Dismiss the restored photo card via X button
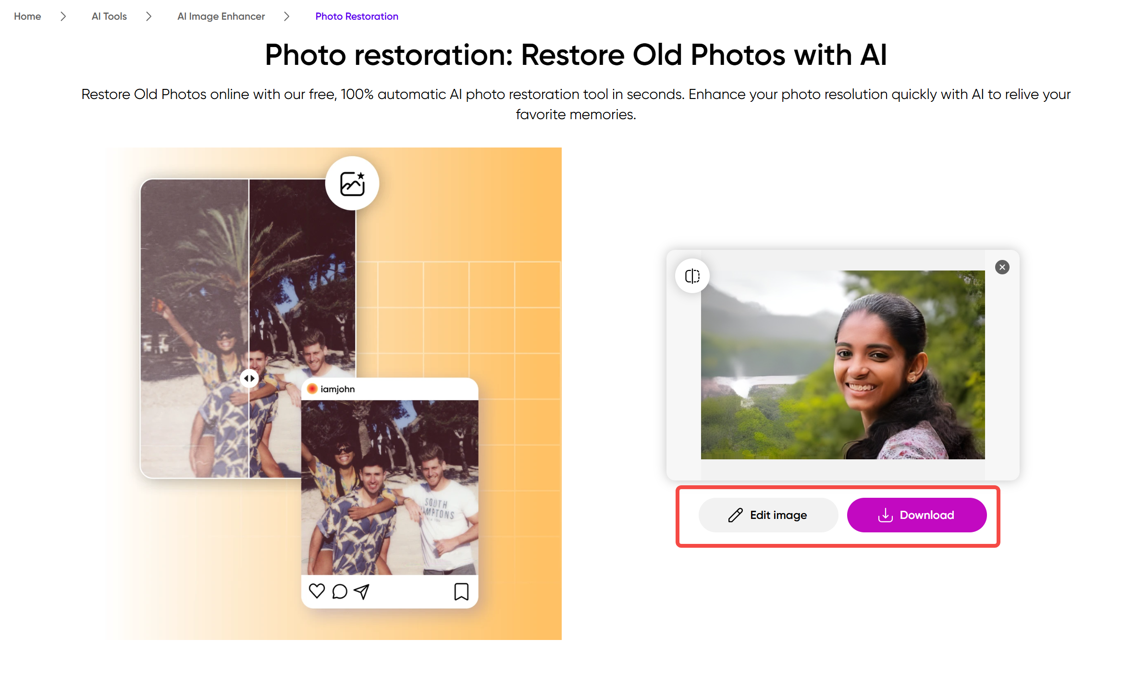The width and height of the screenshot is (1134, 689). (1002, 267)
